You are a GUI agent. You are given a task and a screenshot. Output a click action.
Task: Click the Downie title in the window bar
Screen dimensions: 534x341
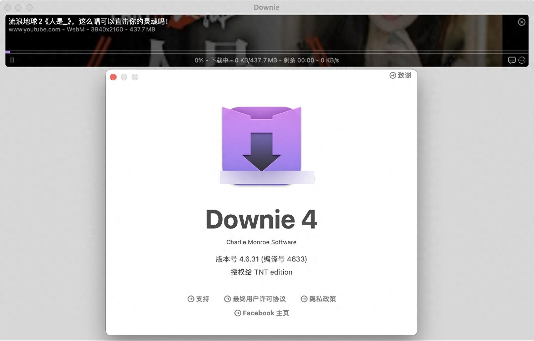tap(266, 7)
